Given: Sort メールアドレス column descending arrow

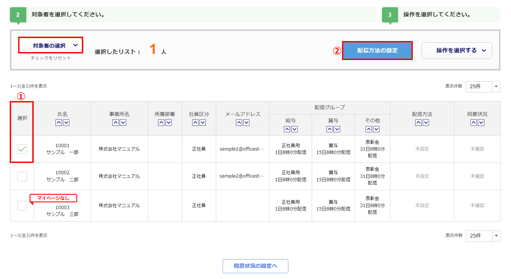Looking at the screenshot, I should 246,123.
